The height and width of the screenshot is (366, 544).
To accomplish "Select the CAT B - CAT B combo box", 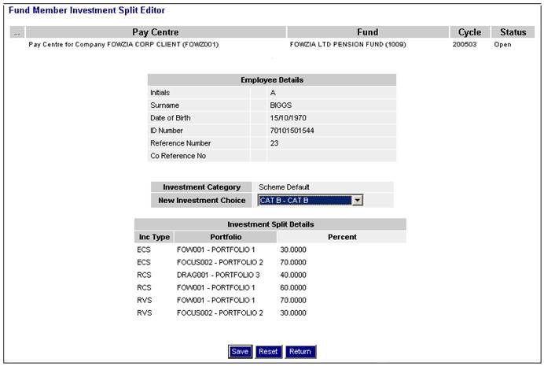I will point(311,200).
